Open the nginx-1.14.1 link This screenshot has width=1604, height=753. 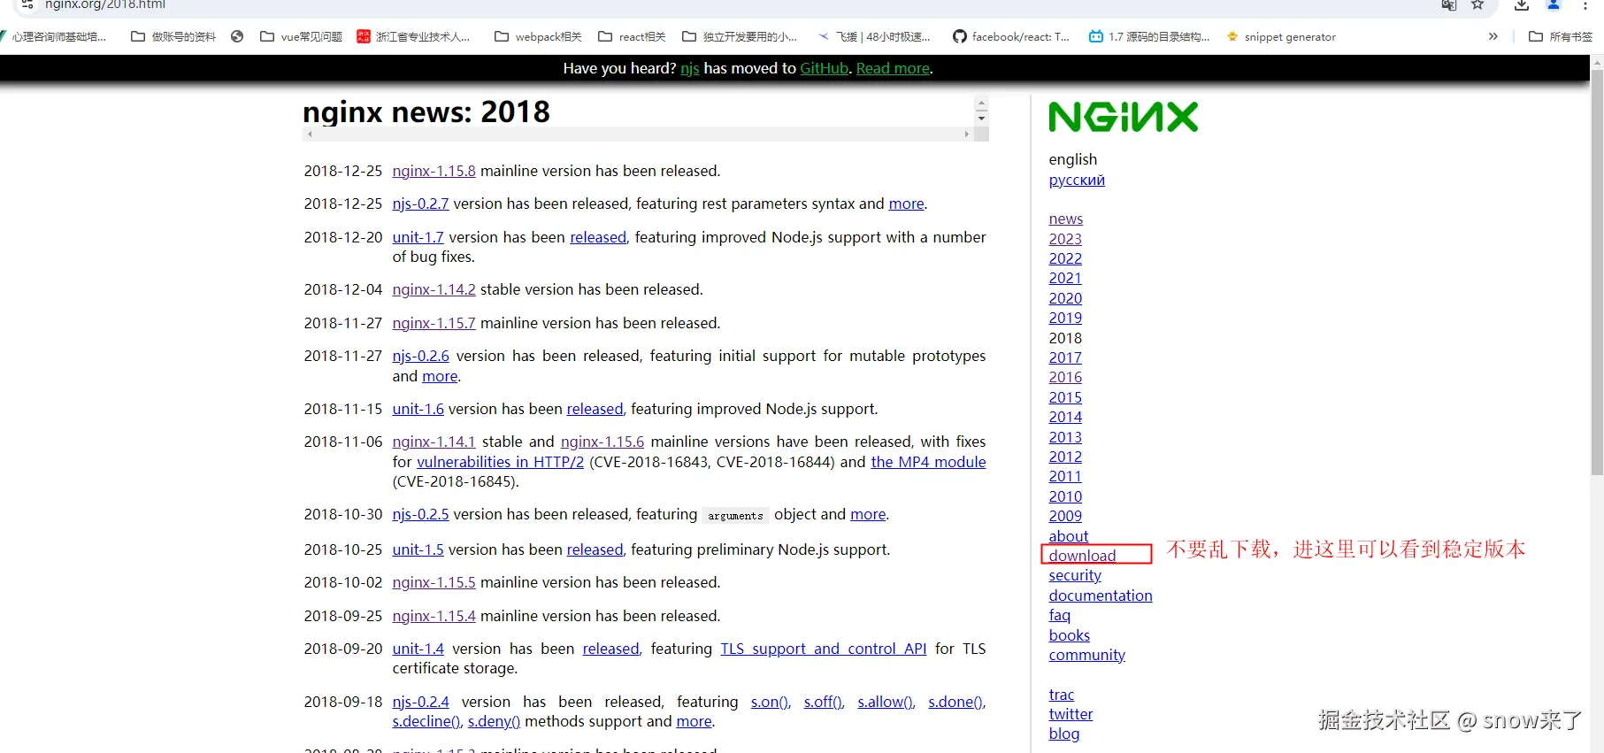tap(434, 442)
